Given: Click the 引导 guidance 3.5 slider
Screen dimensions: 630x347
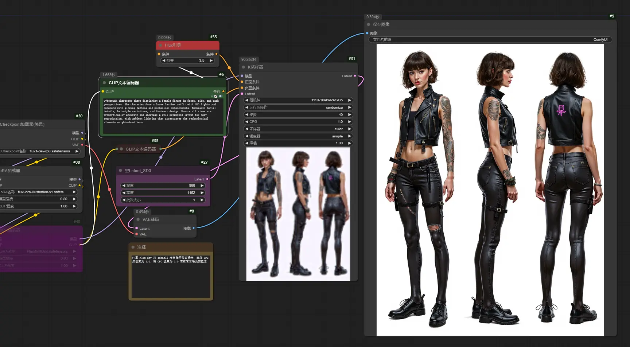Looking at the screenshot, I should pyautogui.click(x=187, y=61).
